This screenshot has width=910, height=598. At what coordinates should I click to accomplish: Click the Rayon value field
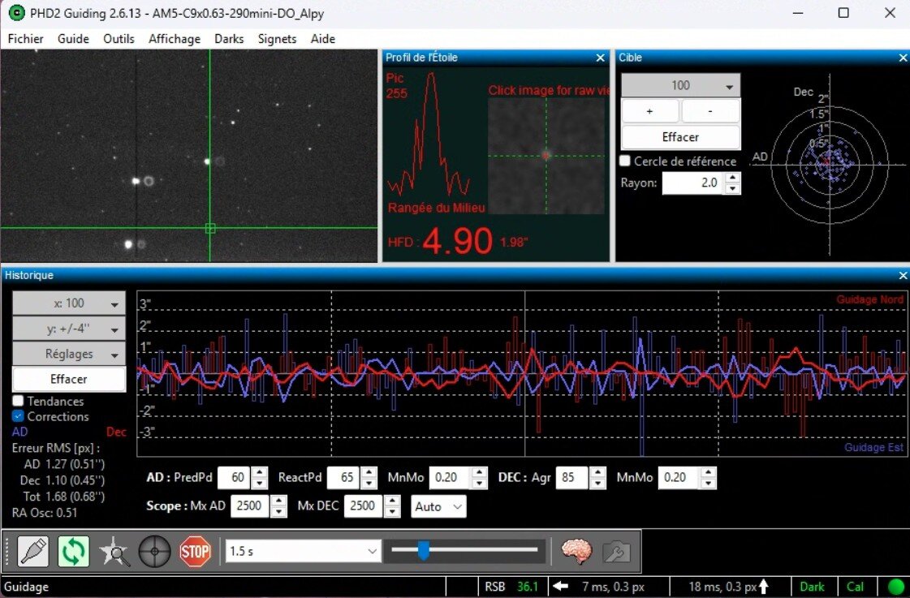pos(694,183)
